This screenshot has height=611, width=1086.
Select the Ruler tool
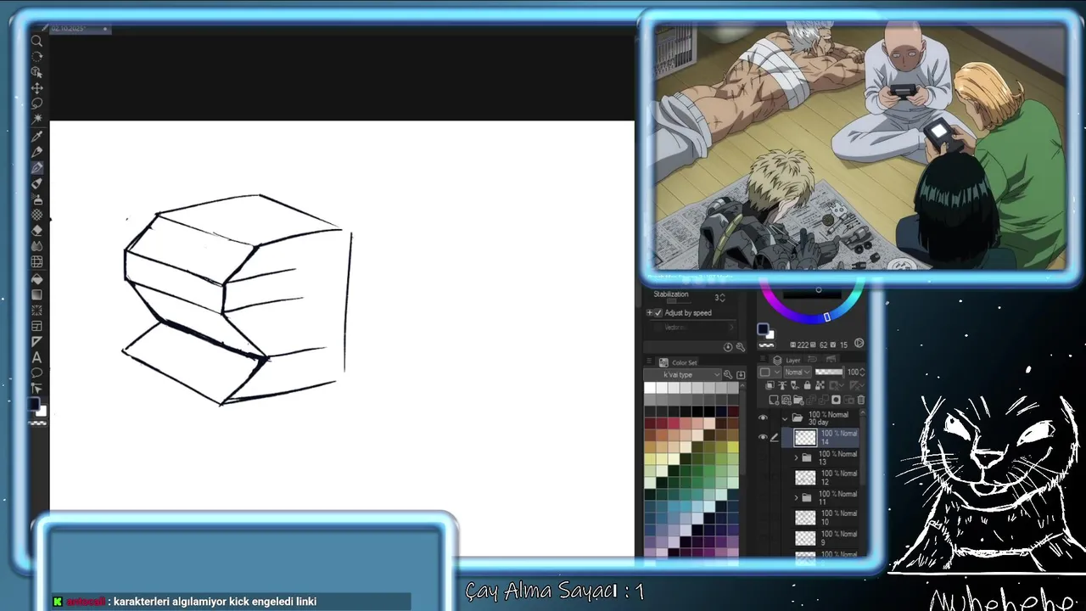[x=36, y=342]
